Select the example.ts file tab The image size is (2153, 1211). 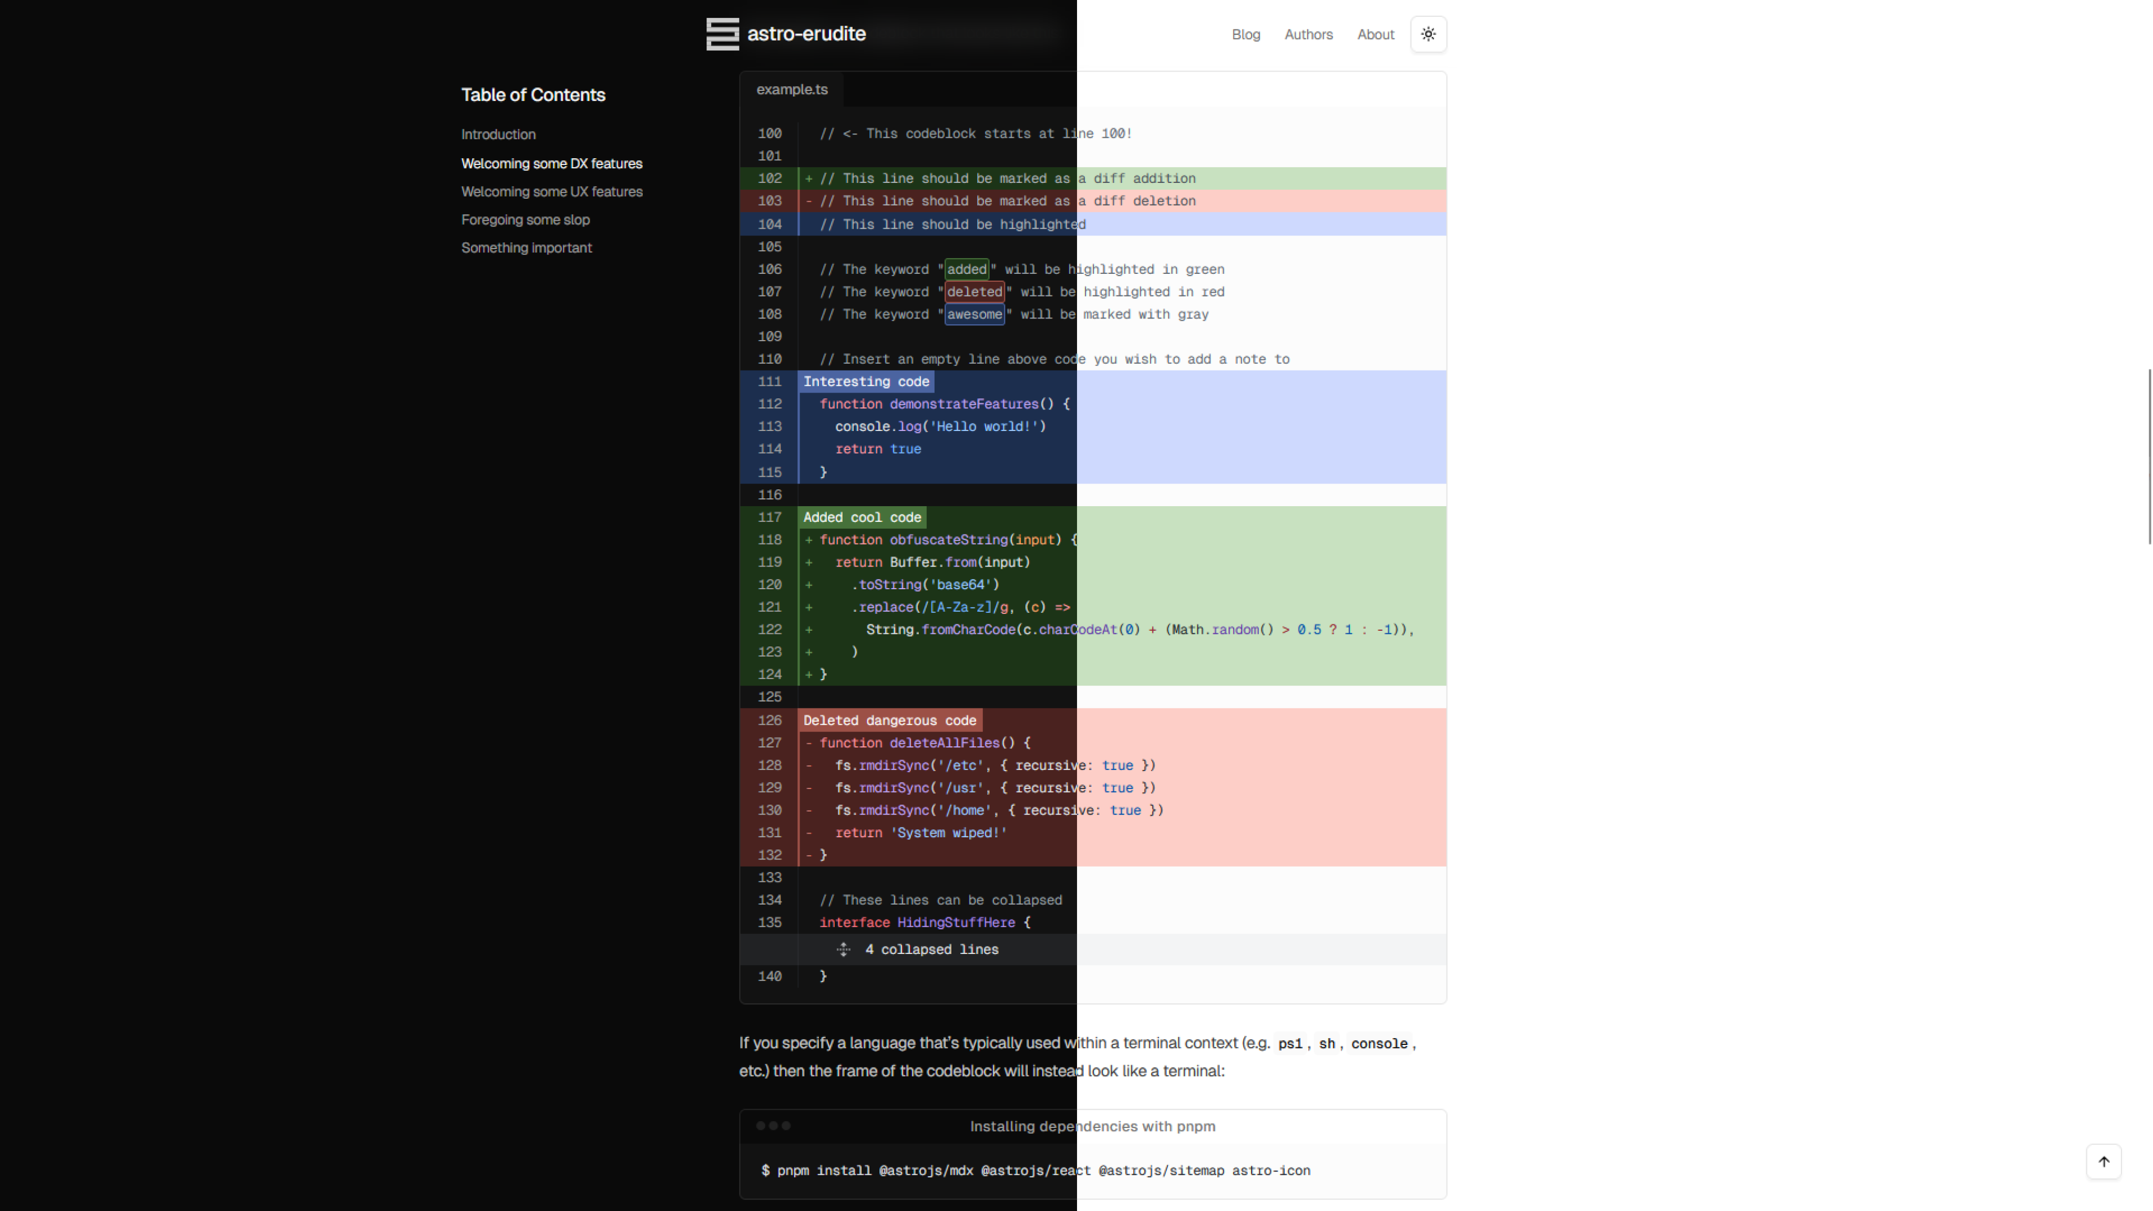pos(792,89)
